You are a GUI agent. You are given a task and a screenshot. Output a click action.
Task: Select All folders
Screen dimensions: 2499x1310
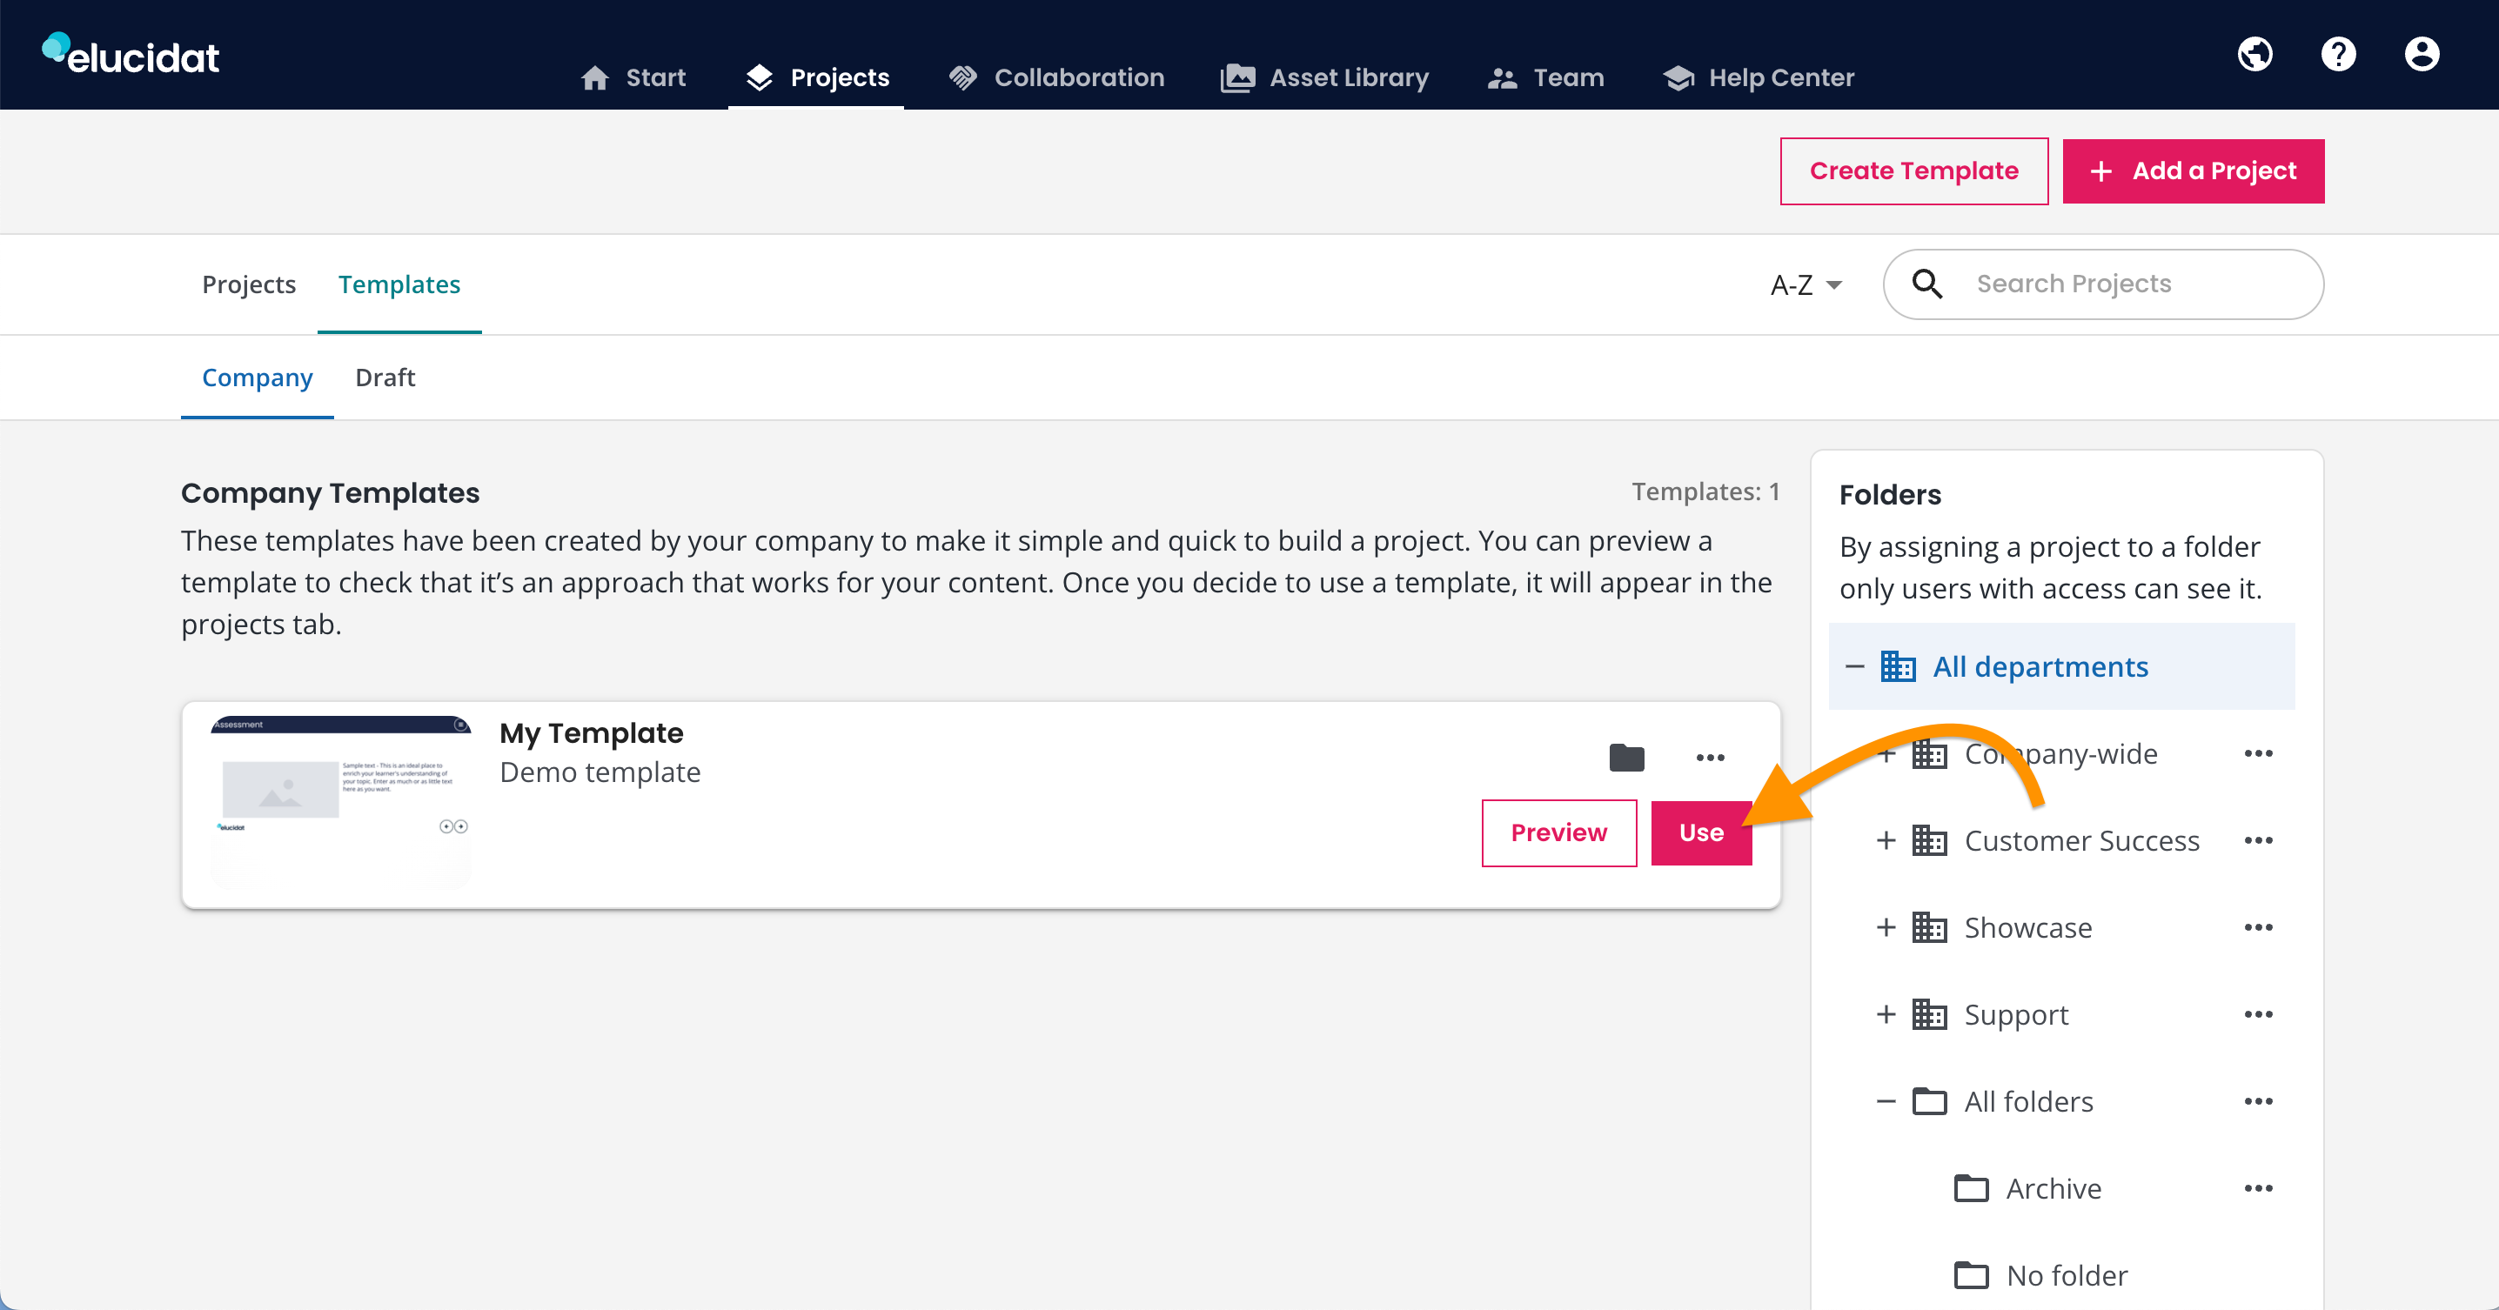[x=2028, y=1101]
